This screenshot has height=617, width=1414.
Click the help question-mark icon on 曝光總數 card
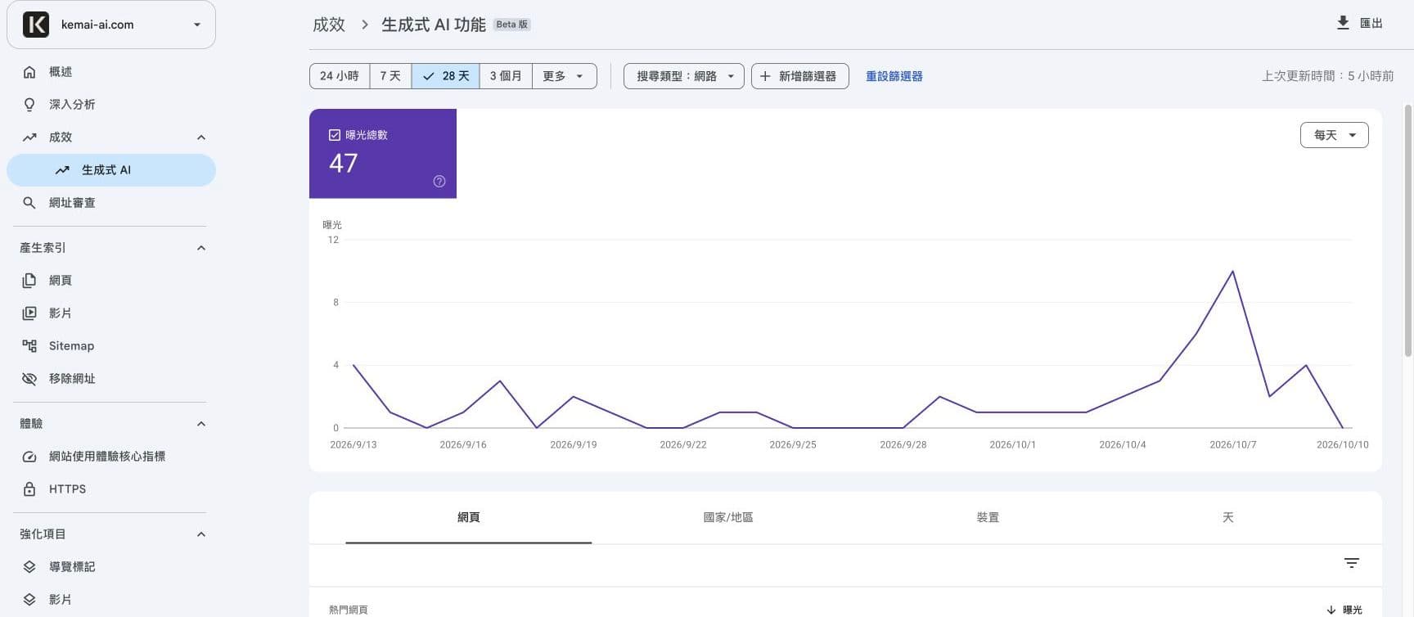point(439,182)
